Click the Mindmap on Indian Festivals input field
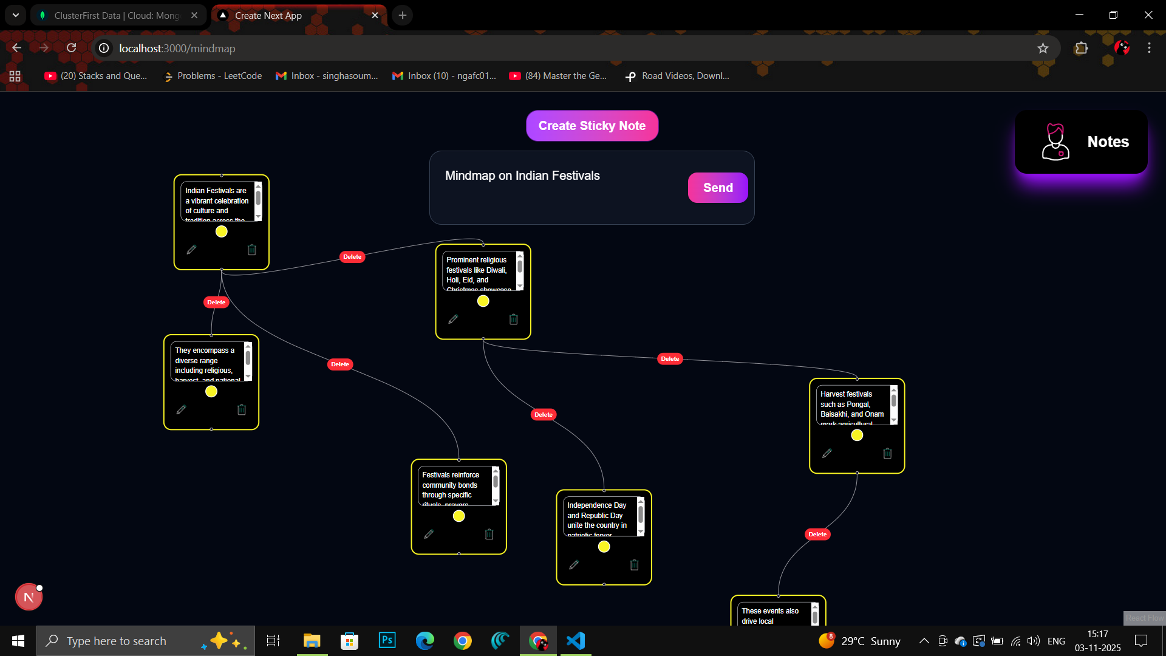The image size is (1166, 656). 559,187
